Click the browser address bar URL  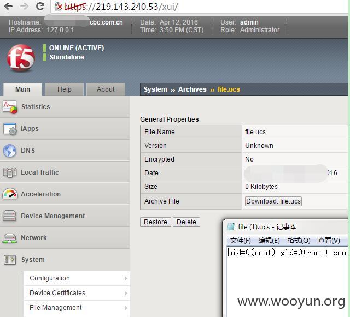pyautogui.click(x=121, y=7)
